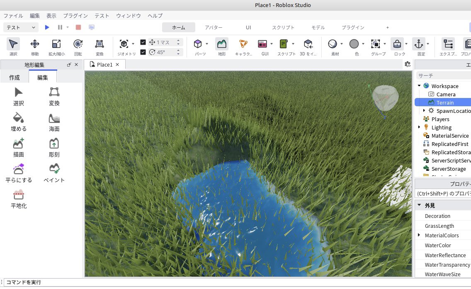The image size is (471, 289).
Task: Open the ファイル menu
Action: coord(13,16)
